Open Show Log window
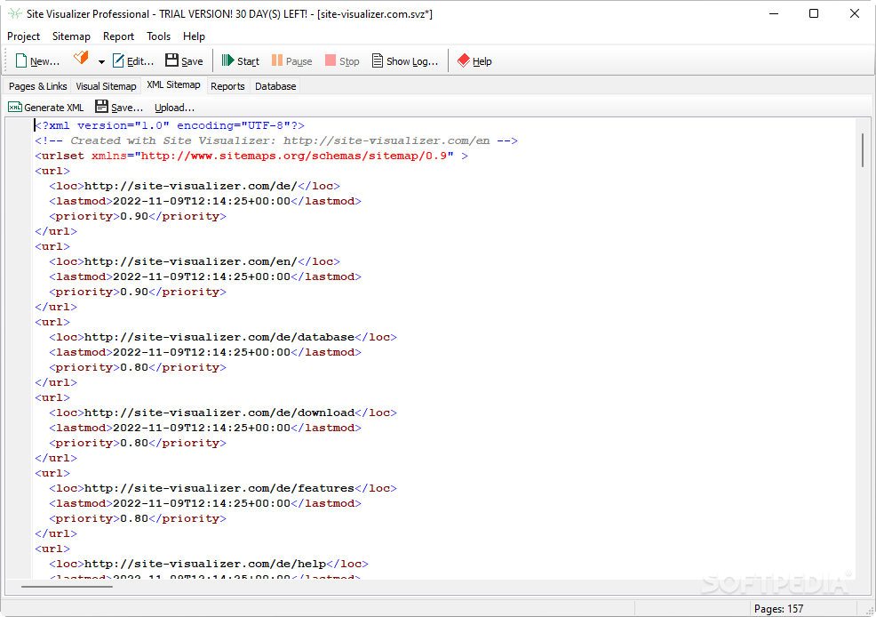 point(405,61)
